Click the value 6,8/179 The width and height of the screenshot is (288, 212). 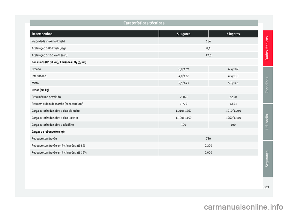pyautogui.click(x=184, y=69)
